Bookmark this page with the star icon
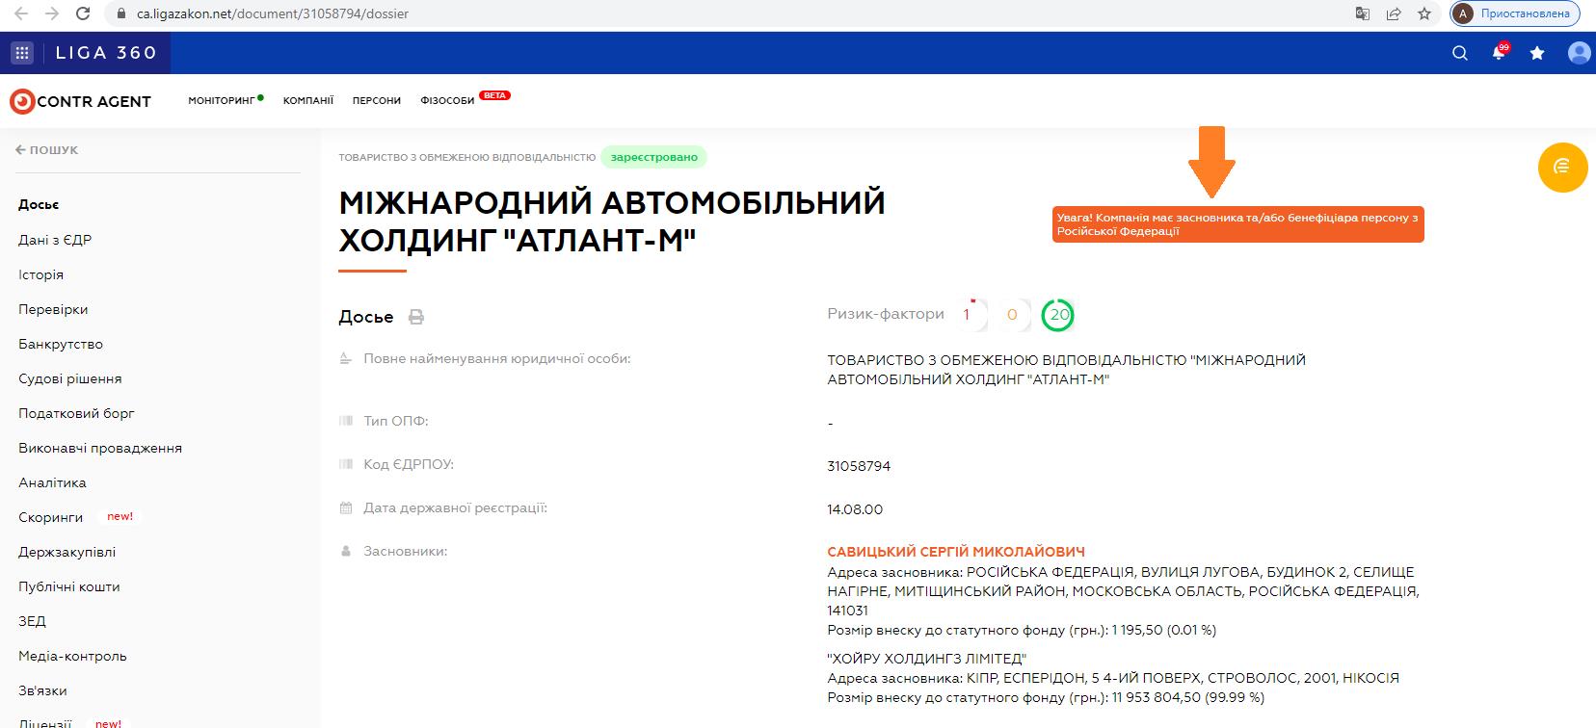This screenshot has width=1596, height=728. (1423, 14)
